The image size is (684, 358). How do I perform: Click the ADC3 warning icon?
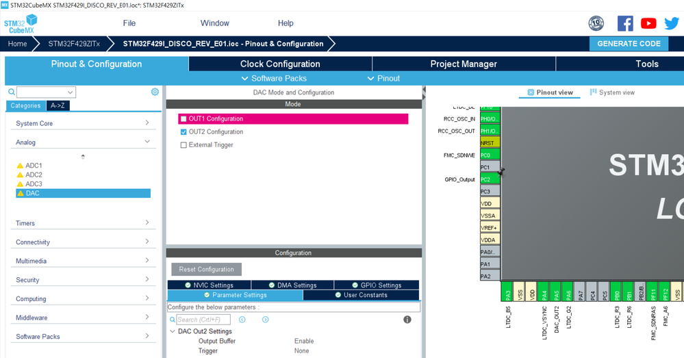20,184
